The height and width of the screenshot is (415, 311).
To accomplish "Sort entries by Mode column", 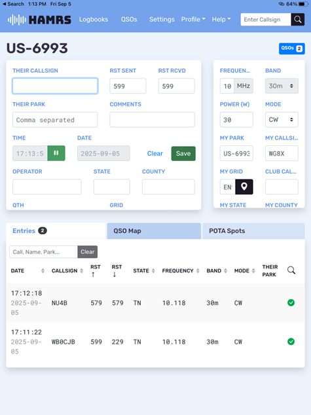I will (x=253, y=270).
